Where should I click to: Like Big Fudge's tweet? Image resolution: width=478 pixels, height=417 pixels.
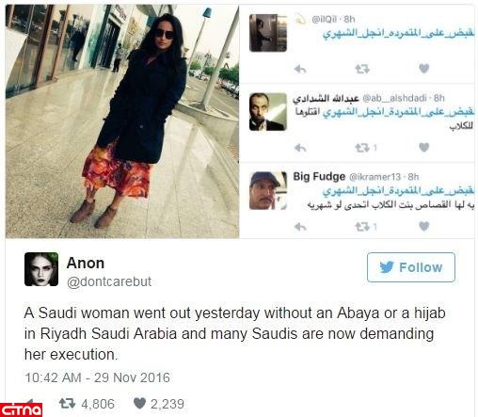coord(423,226)
